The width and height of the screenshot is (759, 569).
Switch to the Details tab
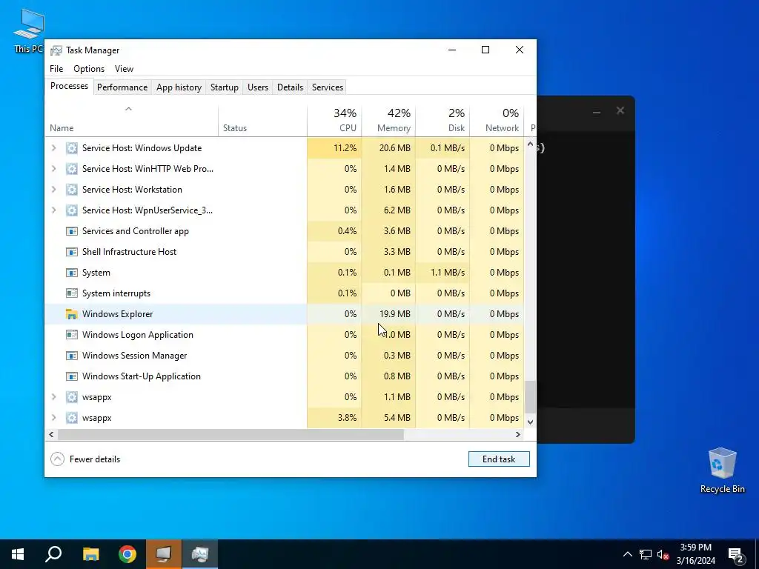click(290, 87)
